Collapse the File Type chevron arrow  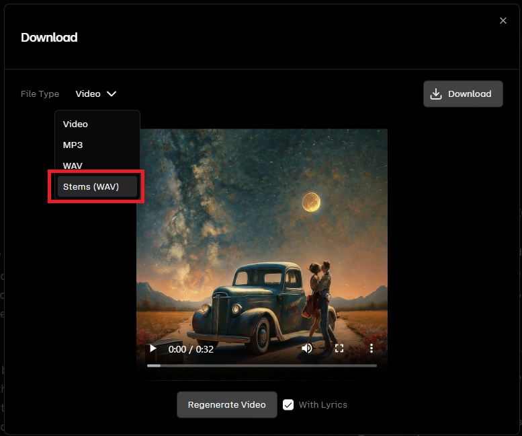click(x=112, y=94)
